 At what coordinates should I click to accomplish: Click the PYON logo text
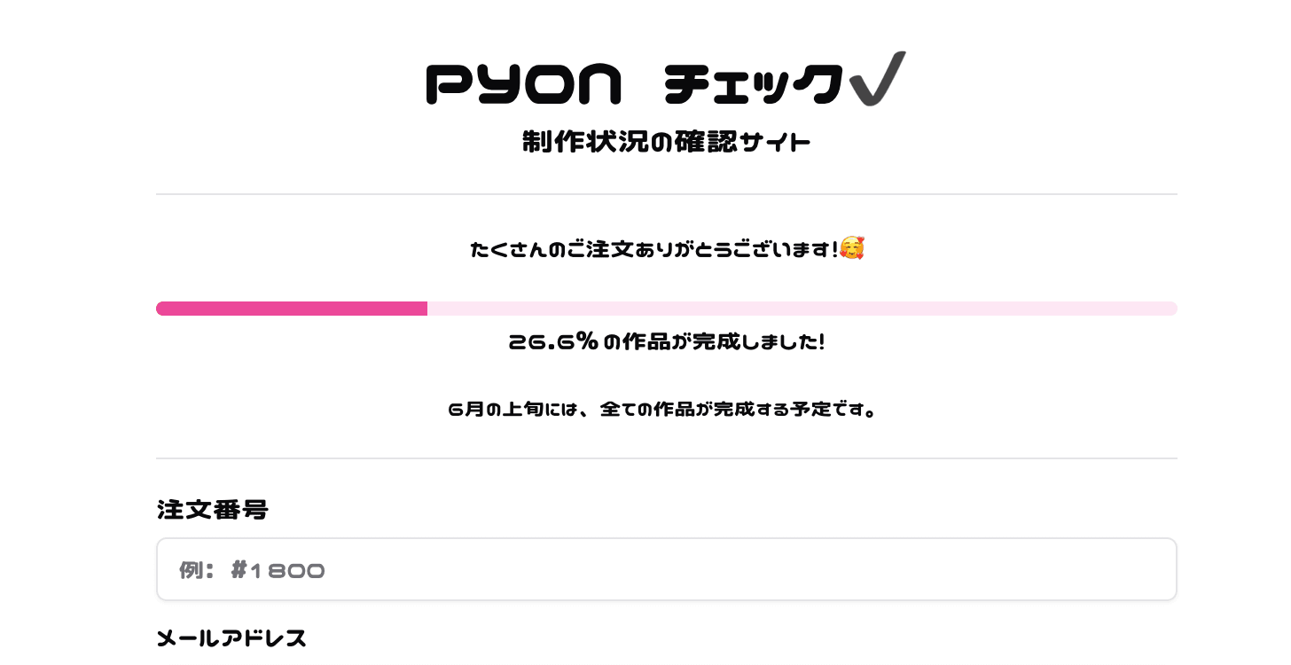pyautogui.click(x=524, y=82)
